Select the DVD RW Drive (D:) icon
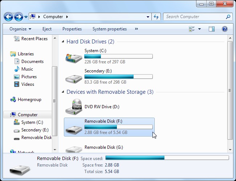This screenshot has height=181, width=236. coord(74,107)
